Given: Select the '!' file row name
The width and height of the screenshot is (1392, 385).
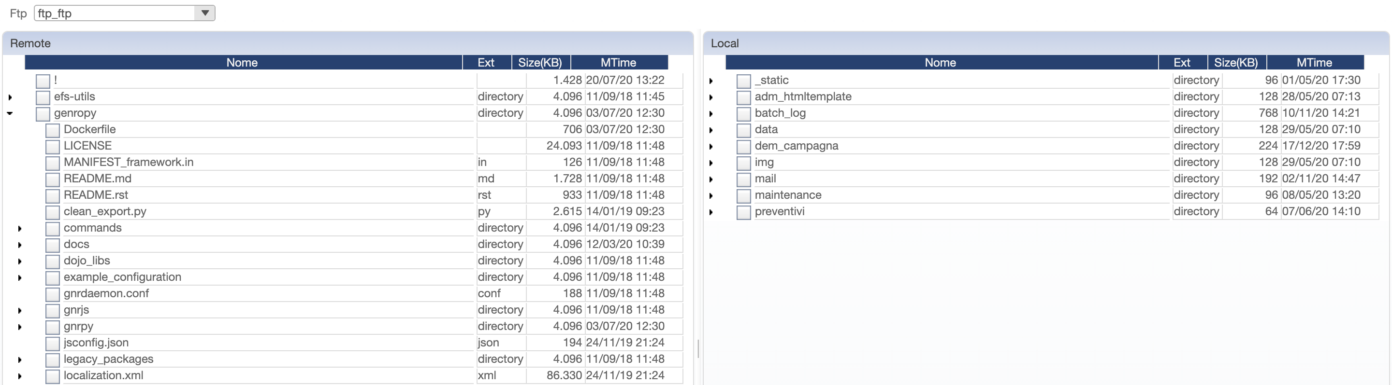Looking at the screenshot, I should pos(56,81).
